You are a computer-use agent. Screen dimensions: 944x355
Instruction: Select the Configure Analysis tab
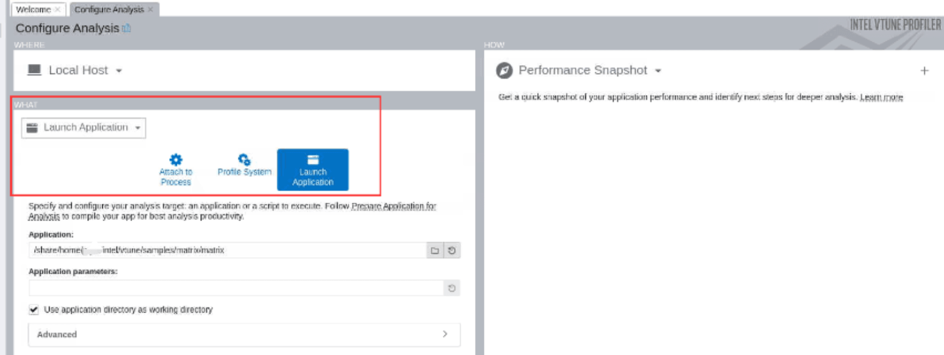pyautogui.click(x=109, y=10)
